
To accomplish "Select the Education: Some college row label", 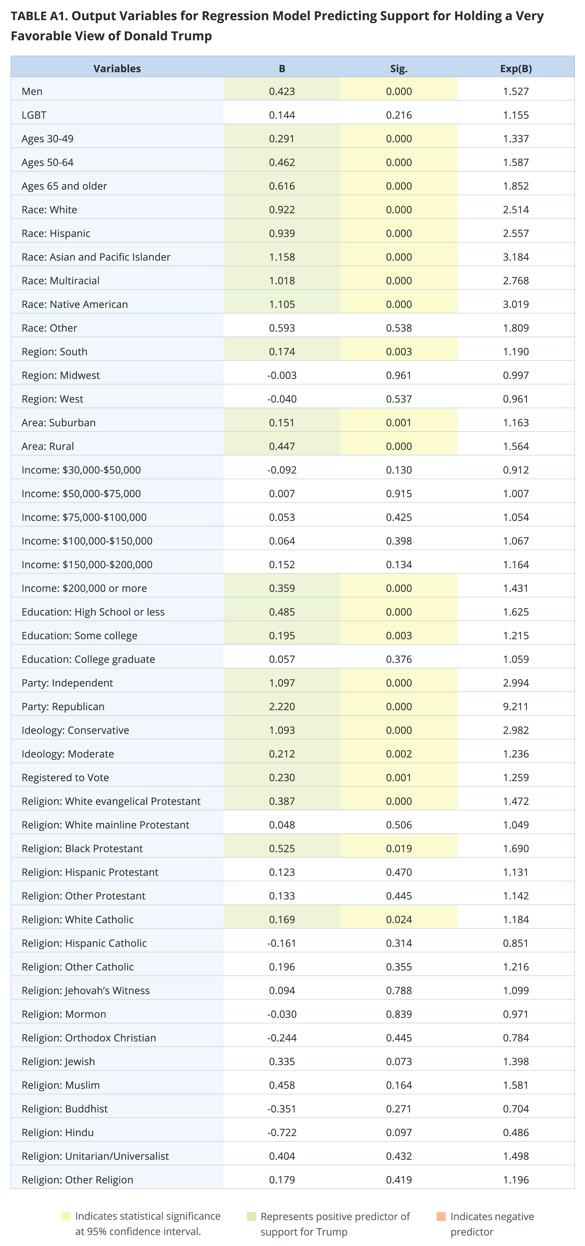I will coord(79,636).
